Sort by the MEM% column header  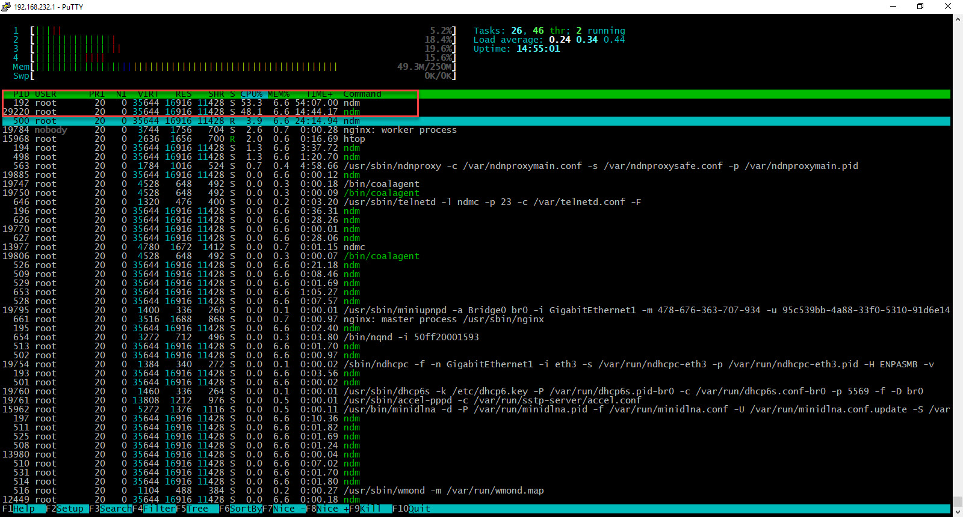tap(279, 94)
